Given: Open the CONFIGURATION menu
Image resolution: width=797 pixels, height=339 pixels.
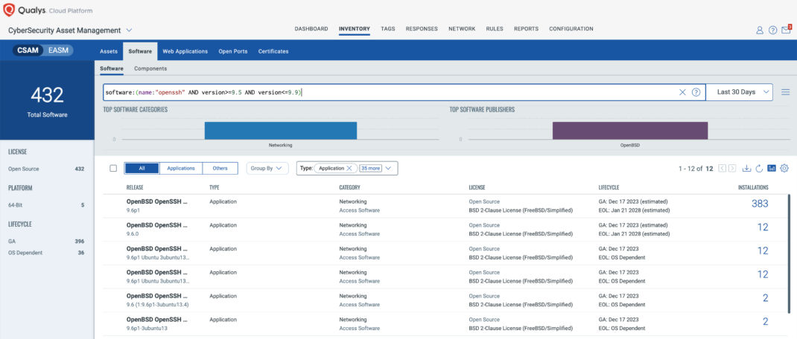Looking at the screenshot, I should [x=571, y=29].
